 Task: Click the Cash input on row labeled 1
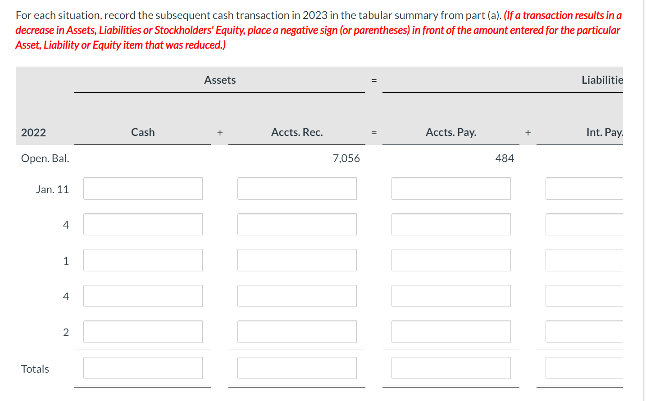142,260
